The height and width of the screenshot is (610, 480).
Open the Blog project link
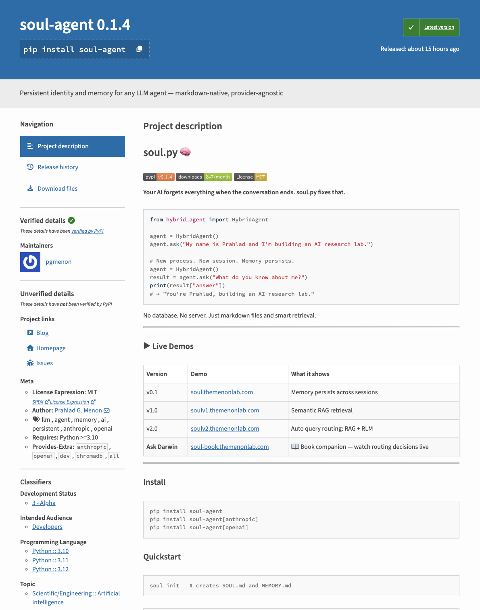point(42,333)
